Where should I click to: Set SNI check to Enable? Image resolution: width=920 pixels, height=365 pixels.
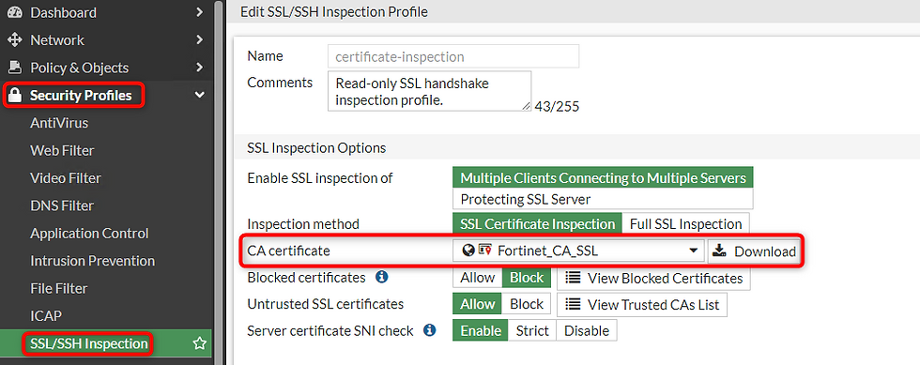(x=481, y=330)
